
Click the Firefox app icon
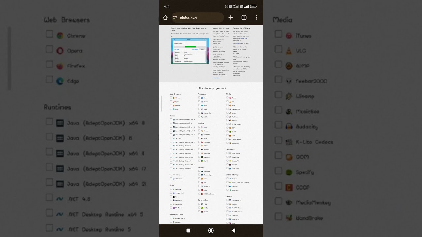[174, 106]
